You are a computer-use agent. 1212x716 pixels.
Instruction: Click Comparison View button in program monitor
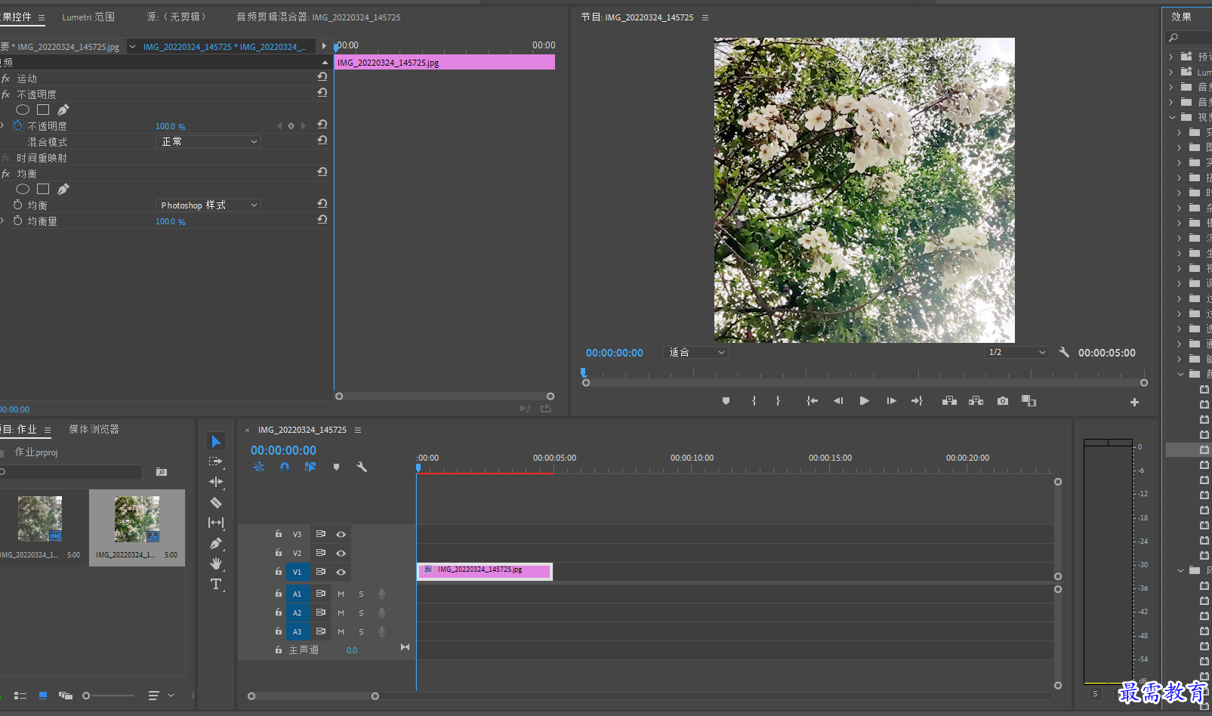click(x=1029, y=401)
